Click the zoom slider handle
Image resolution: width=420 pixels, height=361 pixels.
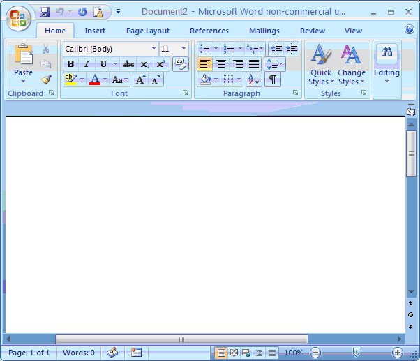click(356, 353)
